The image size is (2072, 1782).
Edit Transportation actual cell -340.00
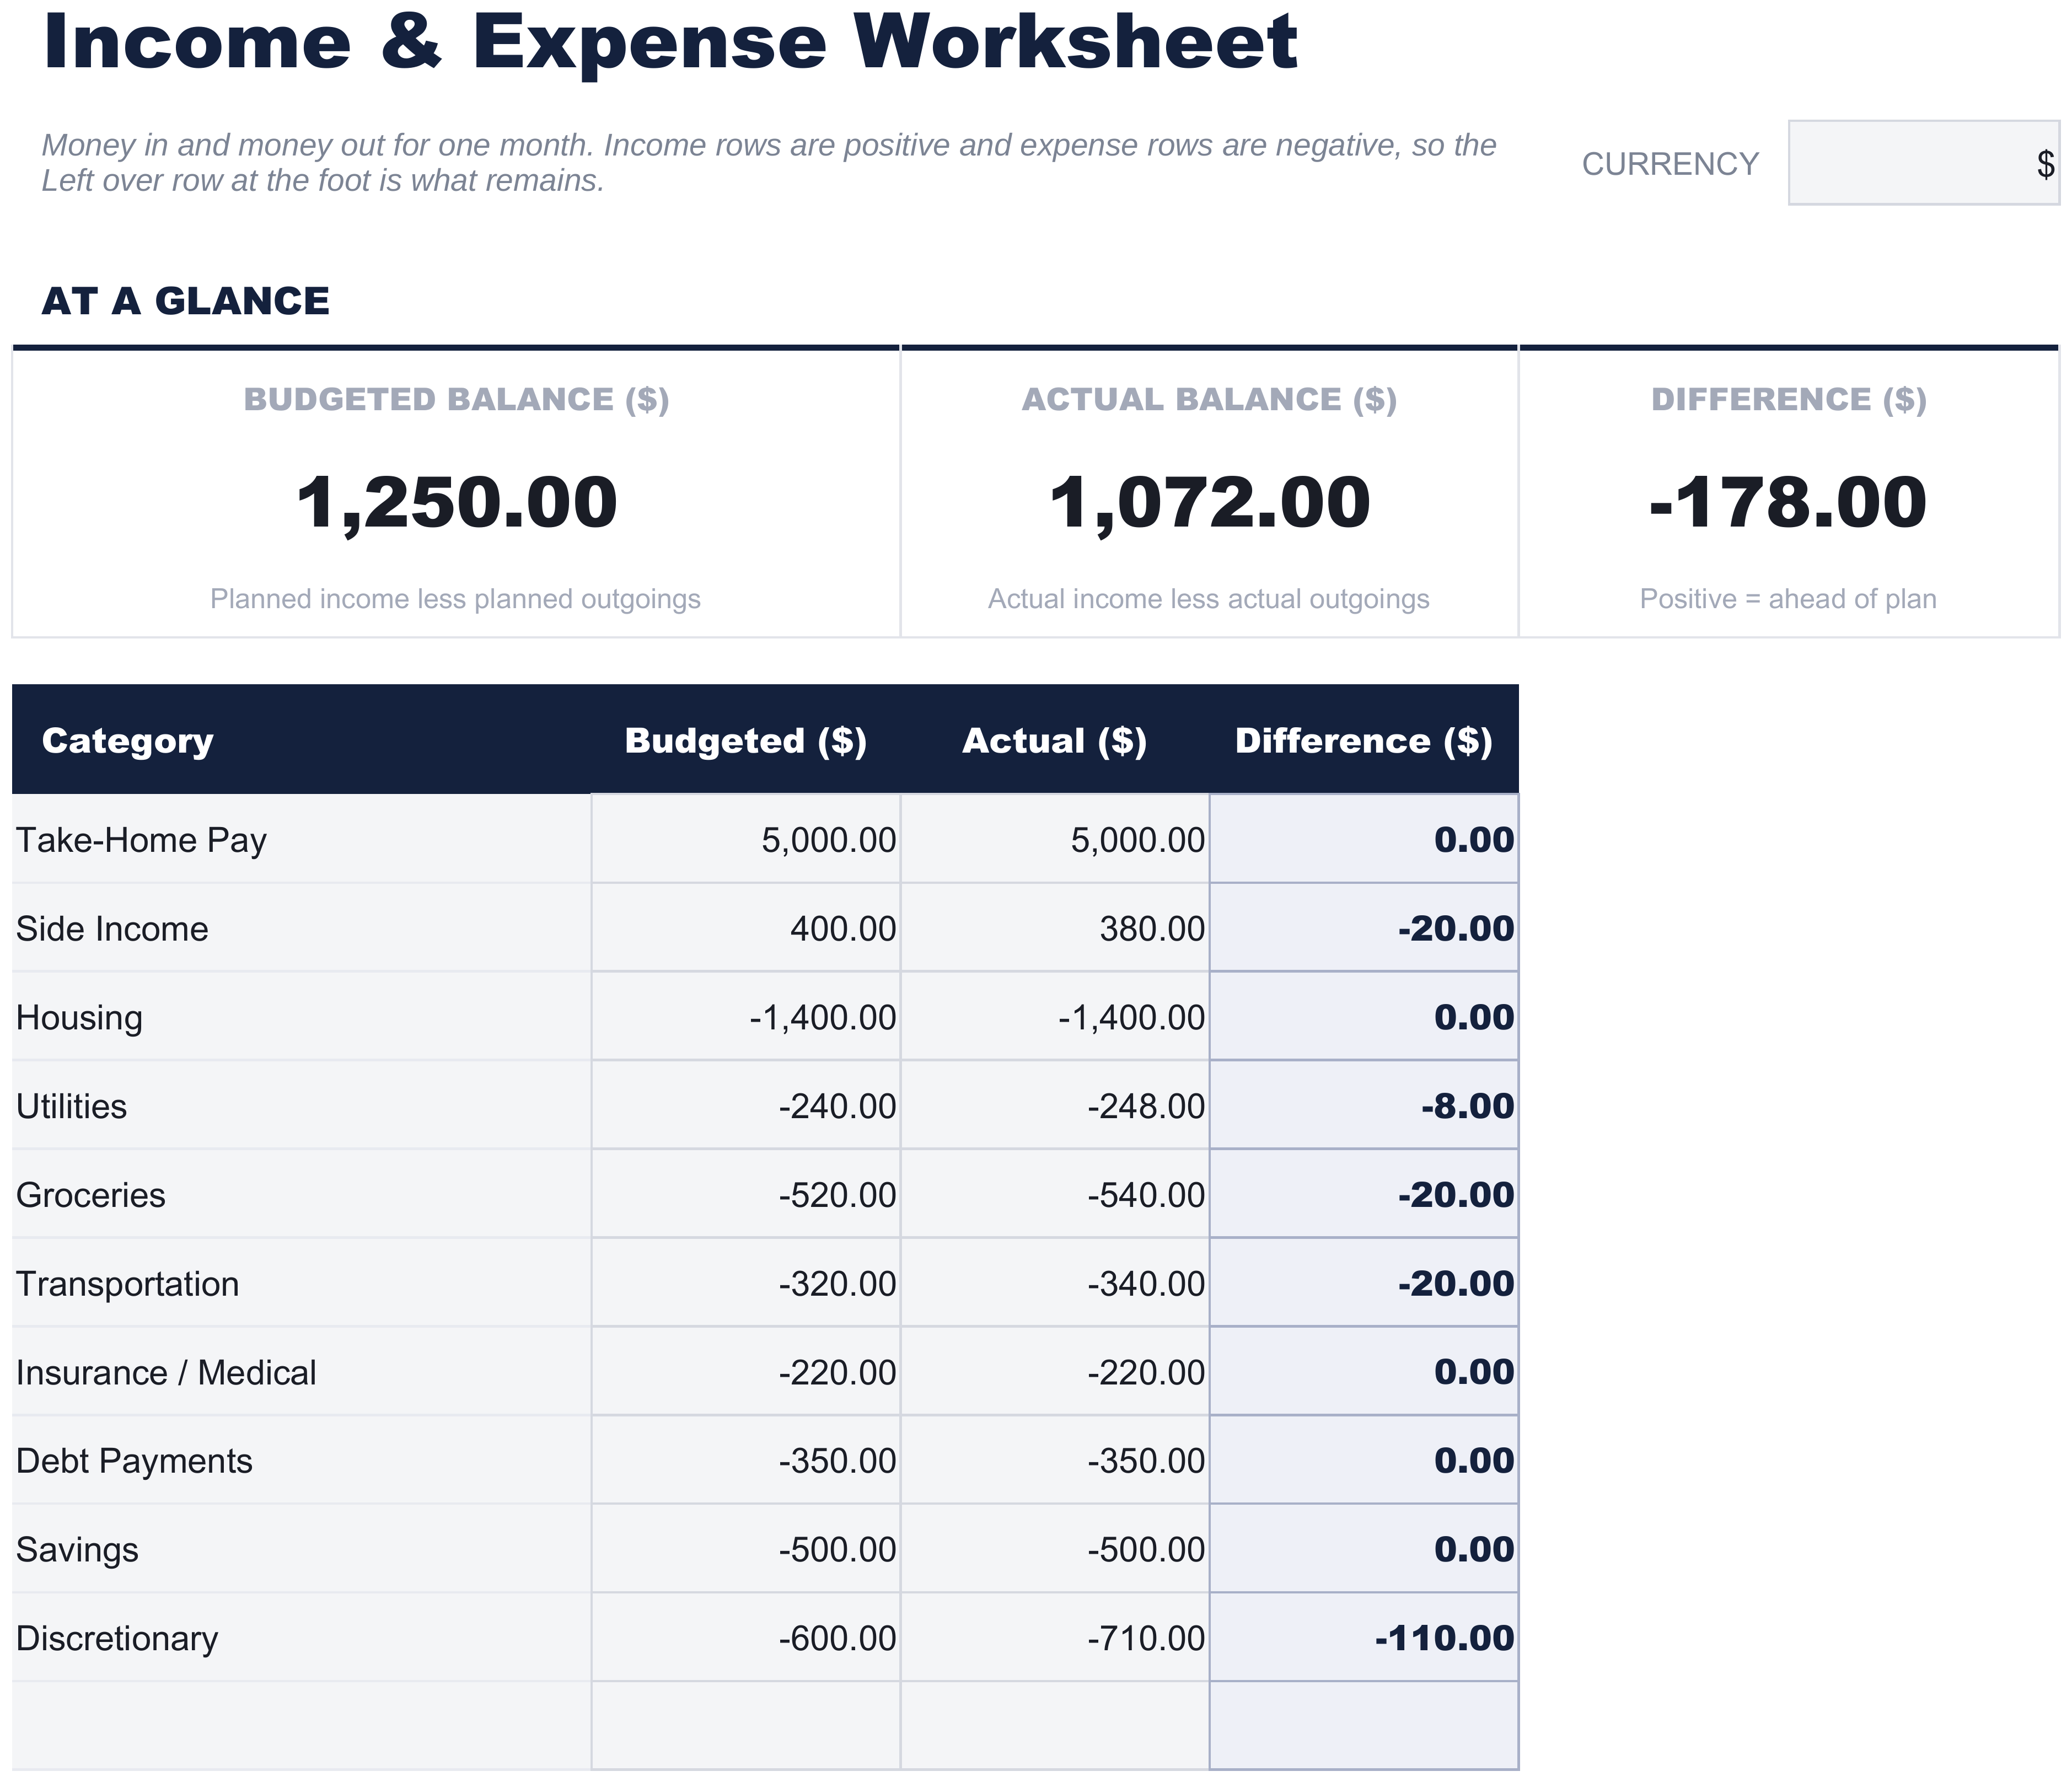pyautogui.click(x=1055, y=1283)
